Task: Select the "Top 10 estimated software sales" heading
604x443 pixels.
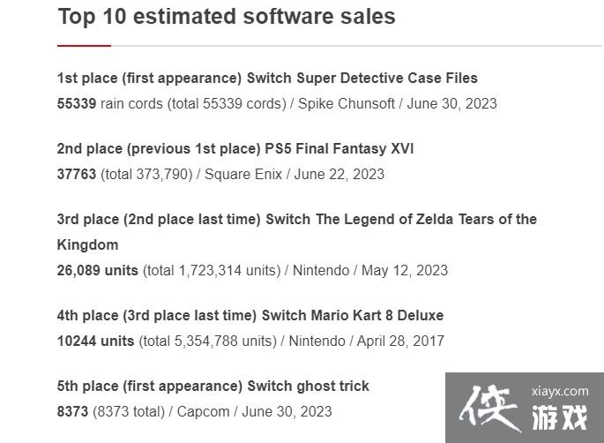Action: [227, 17]
